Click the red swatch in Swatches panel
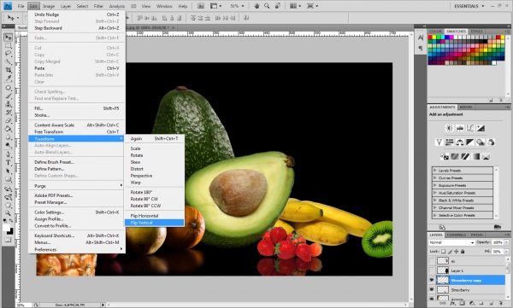The width and height of the screenshot is (513, 308). click(x=430, y=38)
